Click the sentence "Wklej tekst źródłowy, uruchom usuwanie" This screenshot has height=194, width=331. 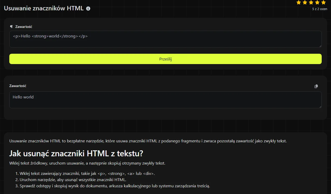[87, 163]
